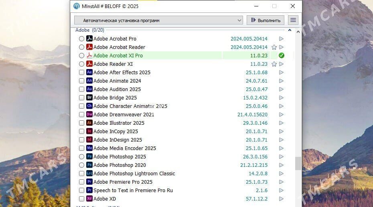This screenshot has width=373, height=207.
Task: Click the scrollbar up arrow
Action: click(x=298, y=32)
